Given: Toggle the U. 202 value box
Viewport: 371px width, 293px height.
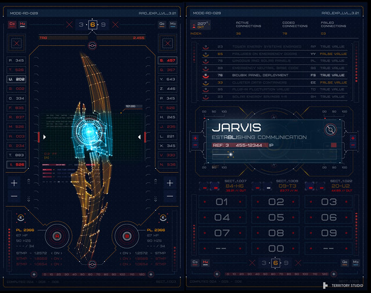Looking at the screenshot, I should pyautogui.click(x=17, y=79).
